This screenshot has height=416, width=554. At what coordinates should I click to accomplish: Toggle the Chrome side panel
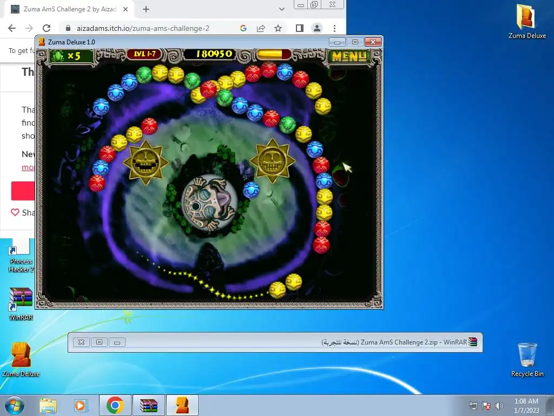pos(299,28)
